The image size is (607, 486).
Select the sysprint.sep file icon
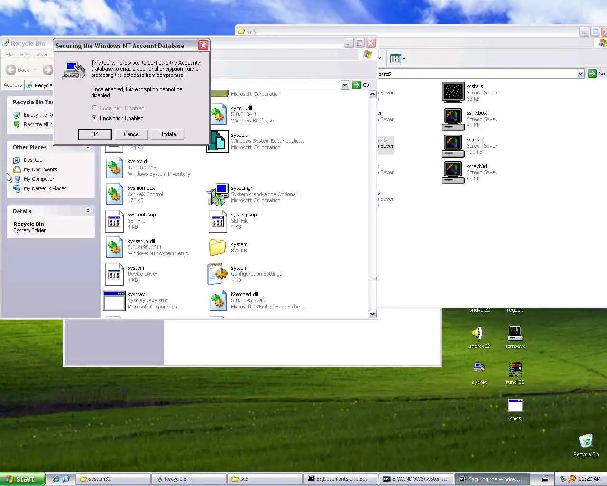tap(114, 221)
